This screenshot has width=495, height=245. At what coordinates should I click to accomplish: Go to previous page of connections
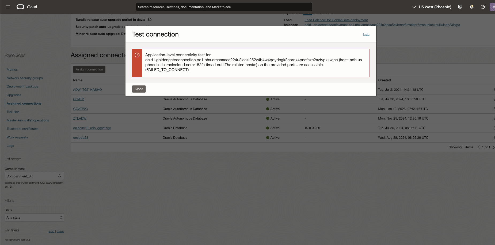(x=479, y=147)
